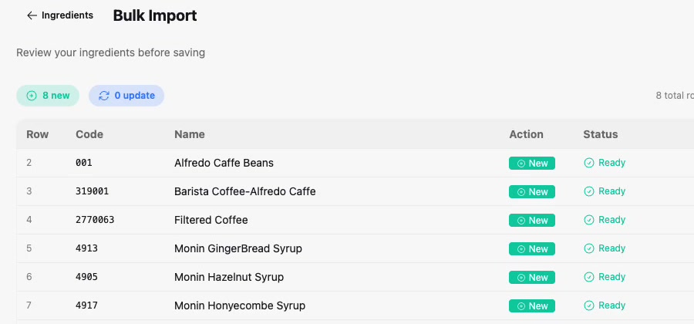Select the Code column header
Screen dimensions: 694x324
point(89,134)
